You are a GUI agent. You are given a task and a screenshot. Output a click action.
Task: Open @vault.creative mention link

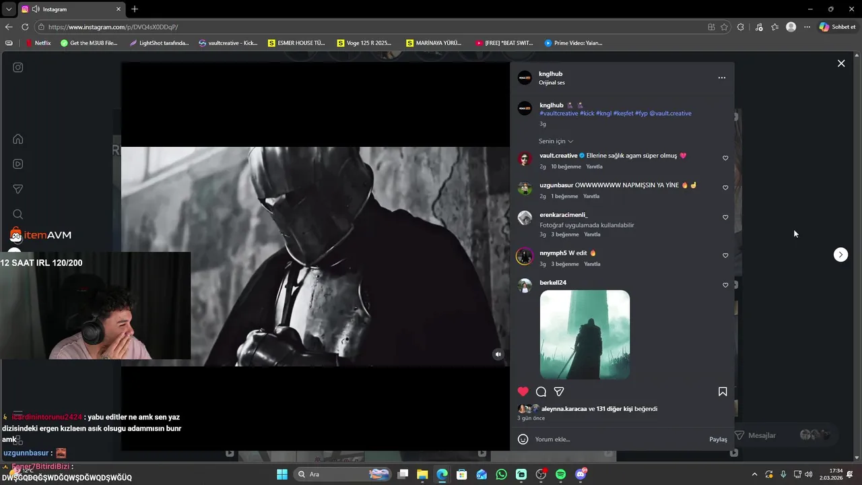670,113
